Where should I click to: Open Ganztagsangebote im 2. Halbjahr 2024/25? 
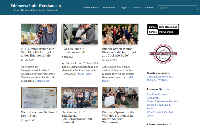(x=160, y=78)
